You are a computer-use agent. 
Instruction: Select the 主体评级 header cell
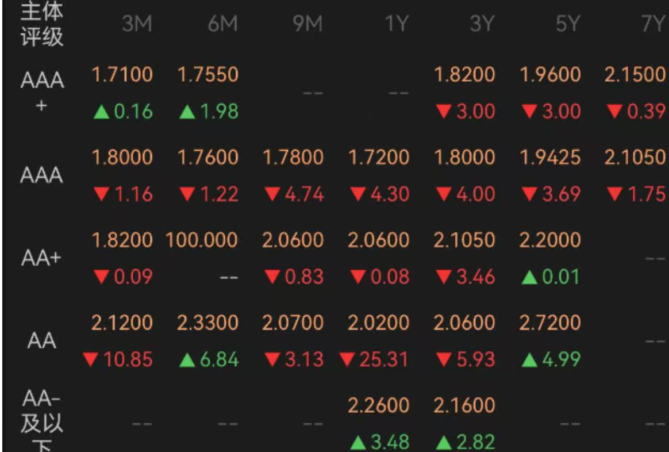[42, 24]
